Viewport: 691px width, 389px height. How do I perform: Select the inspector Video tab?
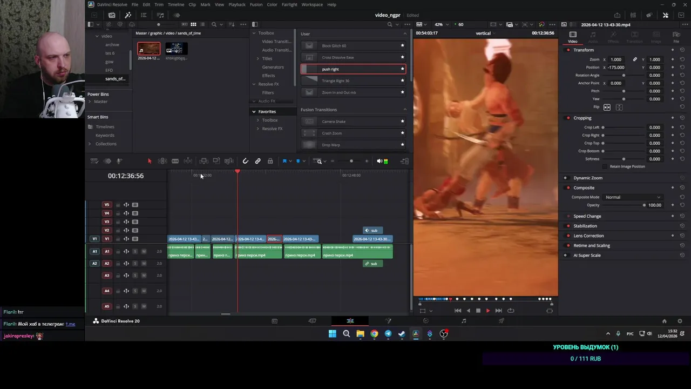click(572, 37)
